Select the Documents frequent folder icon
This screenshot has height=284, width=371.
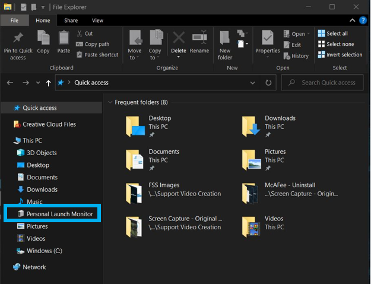[x=135, y=160]
